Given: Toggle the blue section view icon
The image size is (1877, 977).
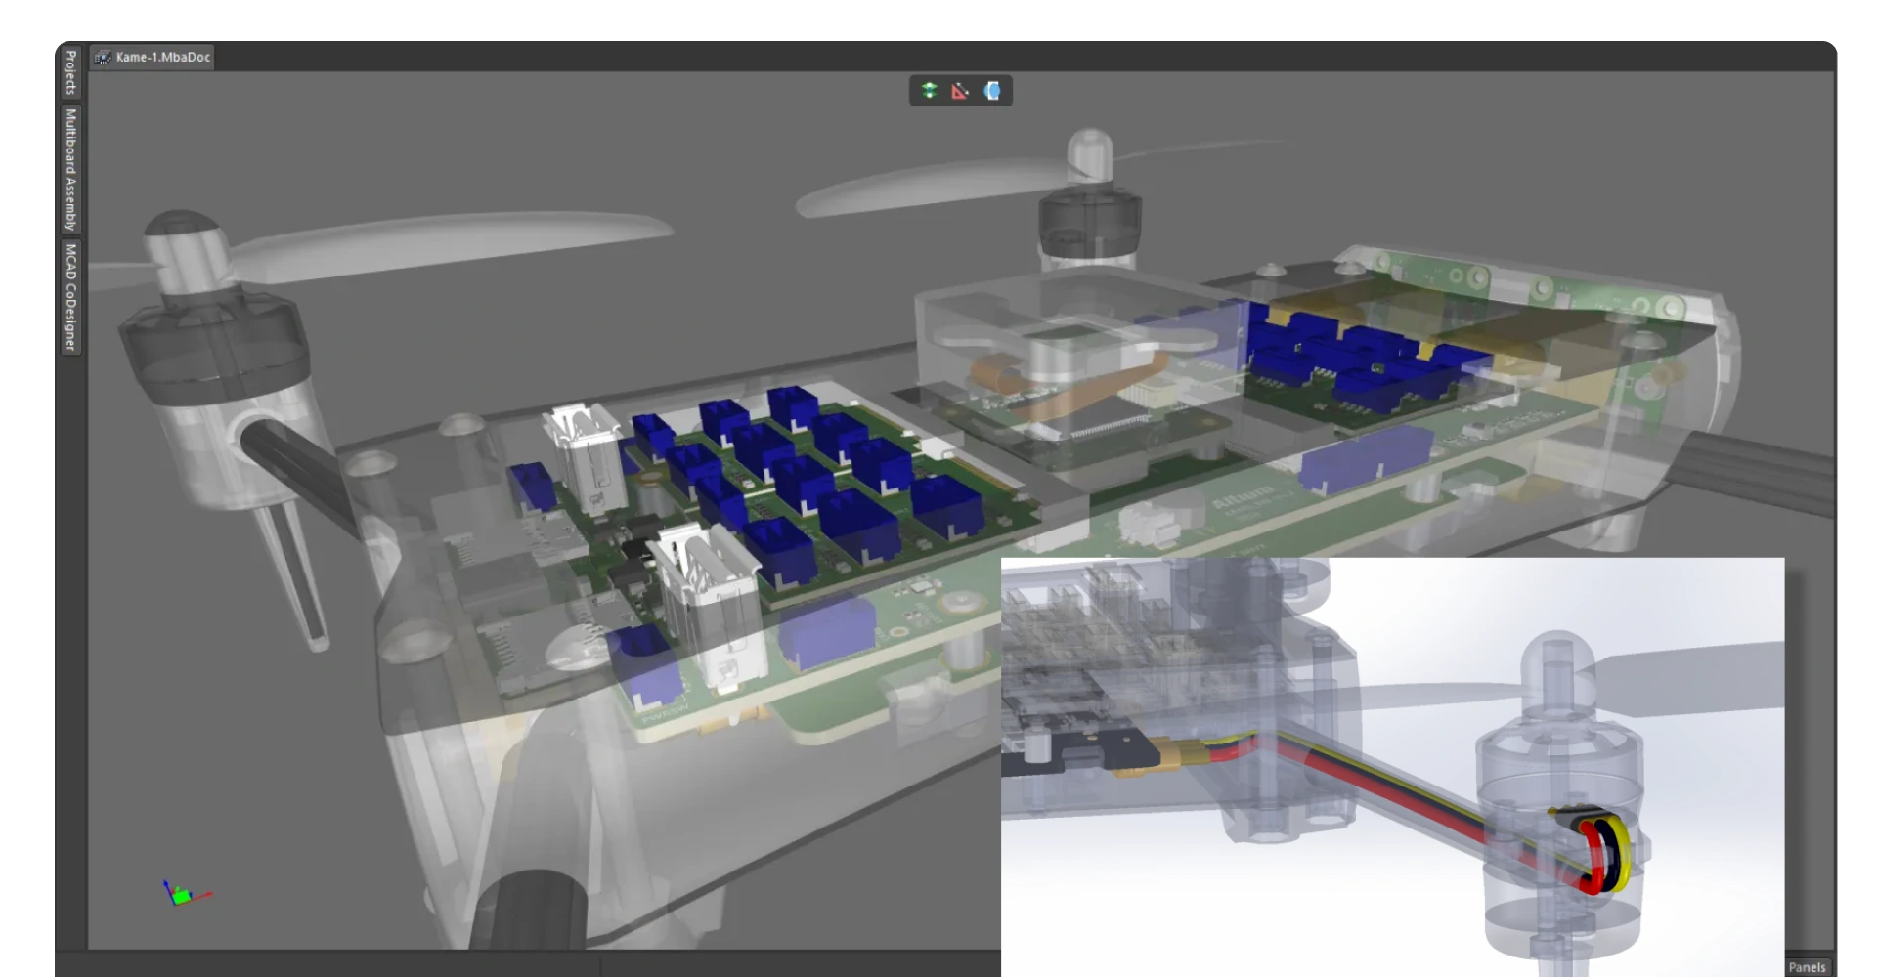Looking at the screenshot, I should click(992, 91).
